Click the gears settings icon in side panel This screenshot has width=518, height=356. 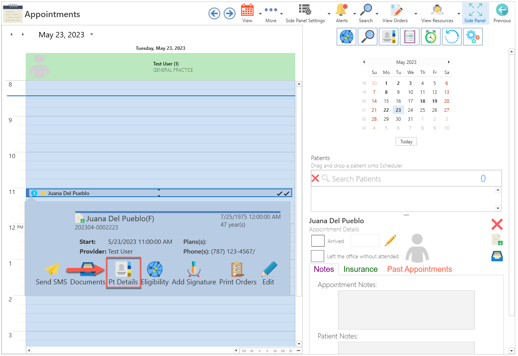[x=473, y=37]
